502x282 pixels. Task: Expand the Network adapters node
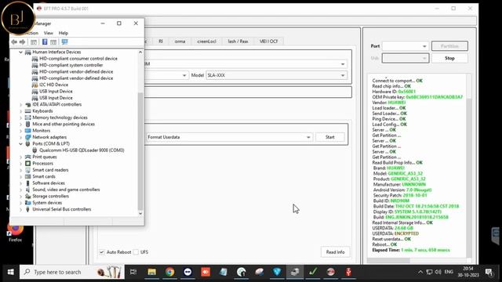21,137
